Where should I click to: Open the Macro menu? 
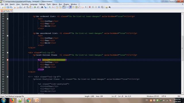point(55,4)
